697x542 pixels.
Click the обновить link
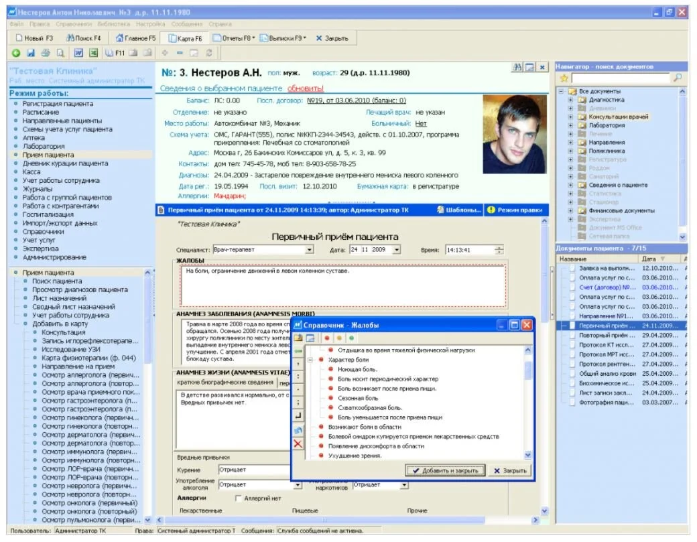click(x=306, y=88)
